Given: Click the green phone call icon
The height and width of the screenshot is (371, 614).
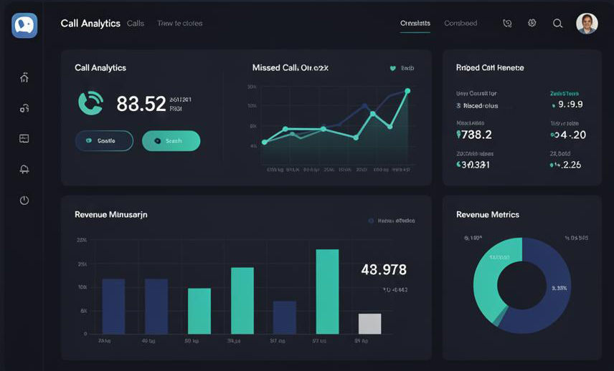Looking at the screenshot, I should [91, 103].
